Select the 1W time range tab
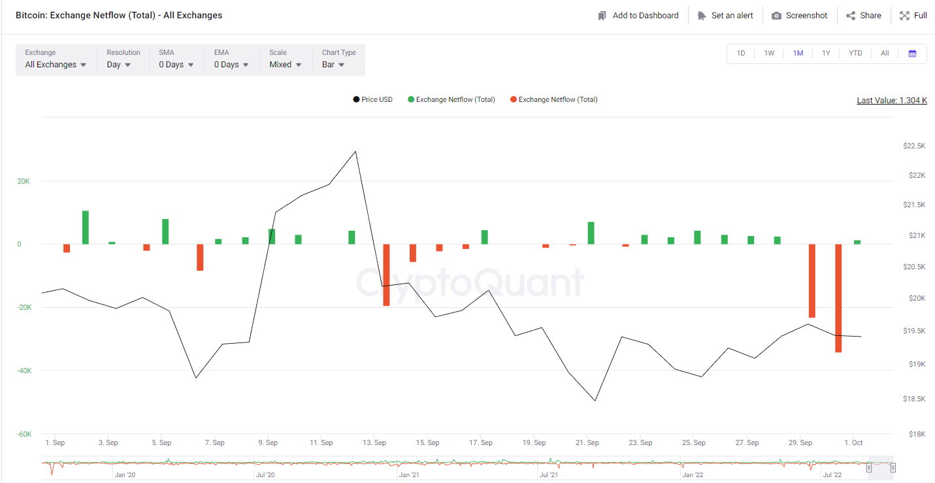 [x=769, y=54]
